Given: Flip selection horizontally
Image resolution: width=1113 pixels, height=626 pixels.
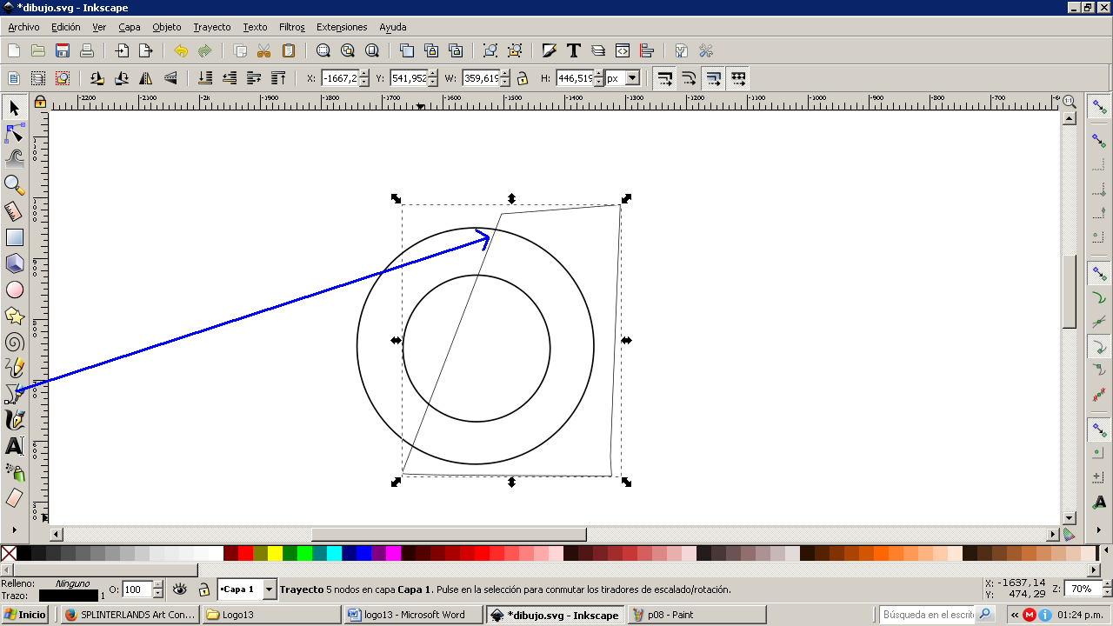Looking at the screenshot, I should pyautogui.click(x=146, y=78).
